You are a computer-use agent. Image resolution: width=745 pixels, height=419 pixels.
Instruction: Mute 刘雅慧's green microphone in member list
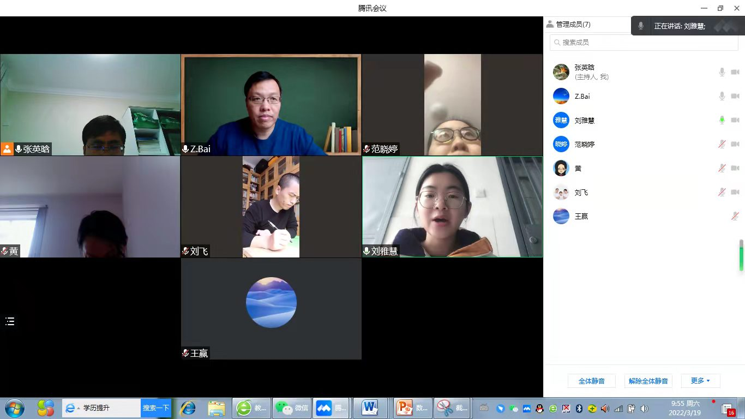[722, 120]
